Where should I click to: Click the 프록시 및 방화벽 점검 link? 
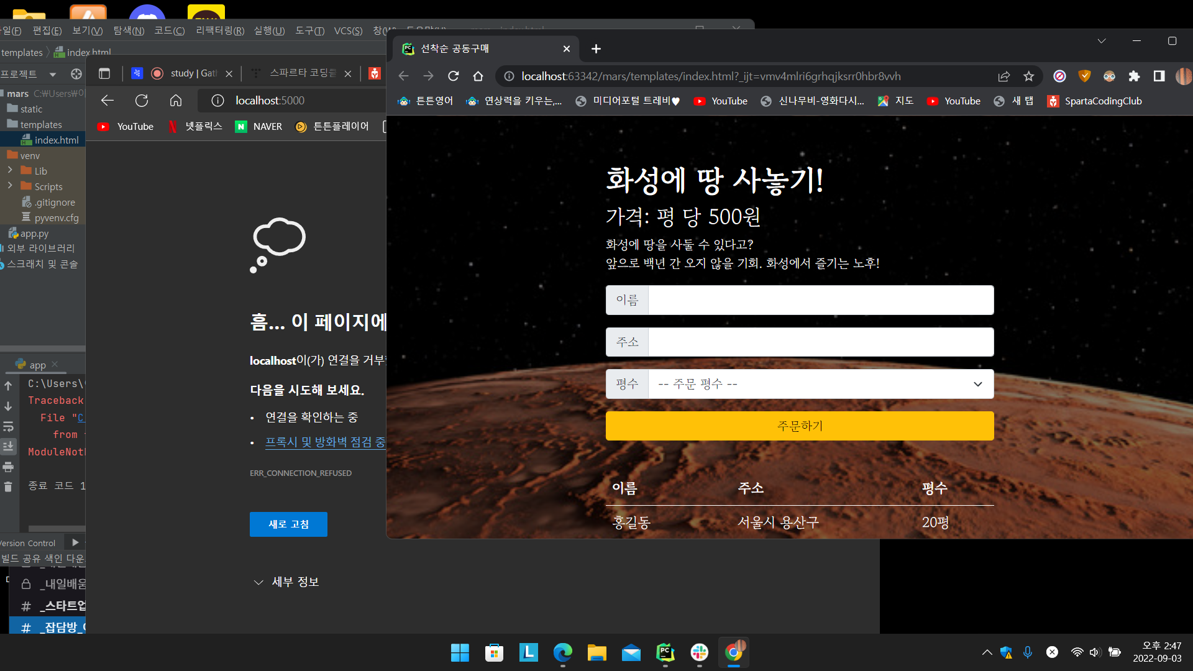click(x=325, y=442)
